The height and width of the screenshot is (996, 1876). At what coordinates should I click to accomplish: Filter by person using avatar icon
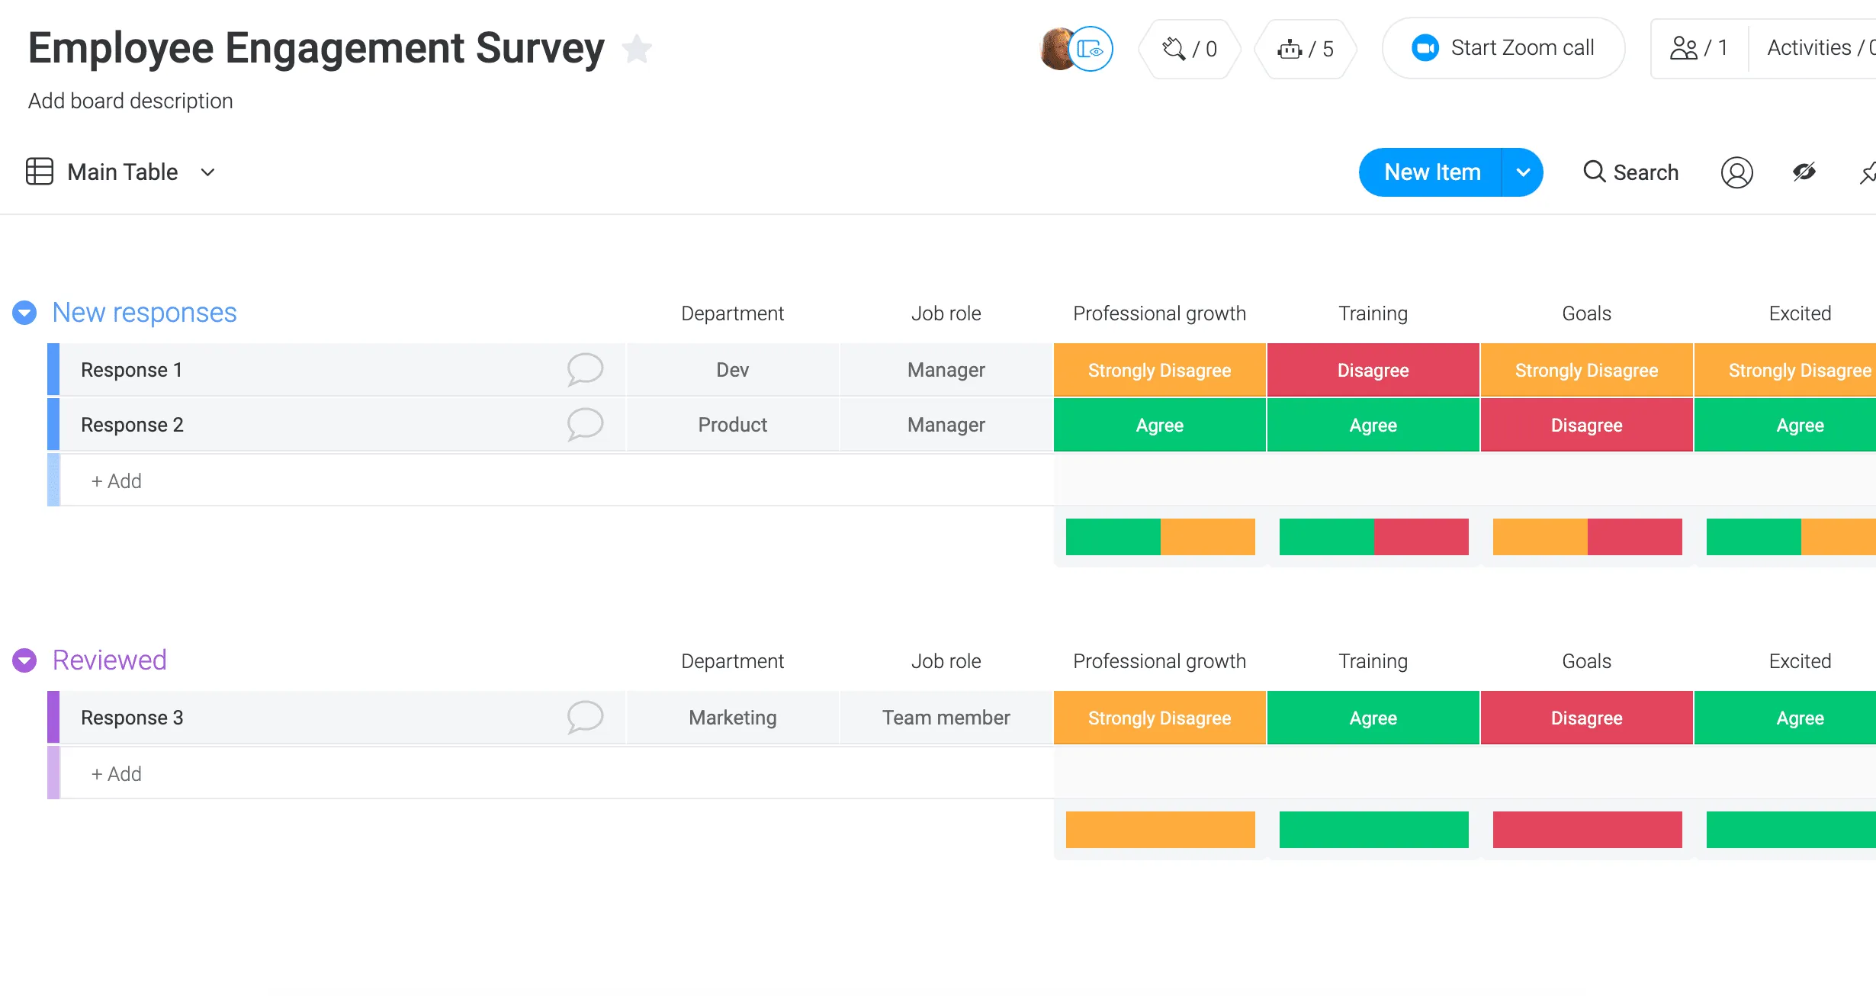click(x=1736, y=172)
